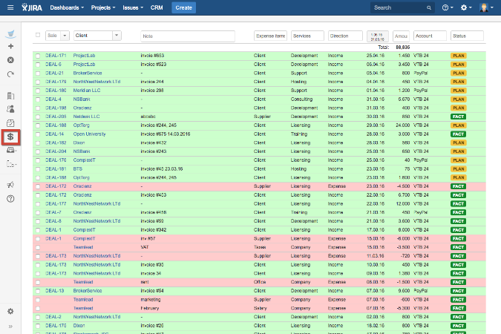Check the DEAL-171 ProjectLab row checkbox

(x=38, y=56)
